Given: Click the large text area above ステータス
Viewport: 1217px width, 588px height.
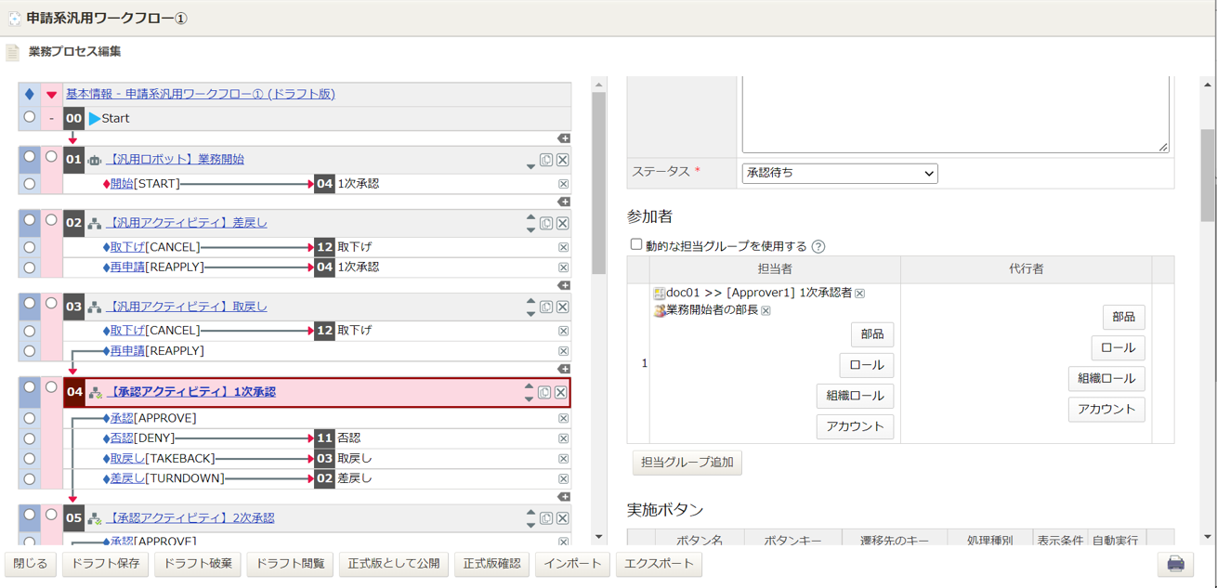Looking at the screenshot, I should [955, 114].
